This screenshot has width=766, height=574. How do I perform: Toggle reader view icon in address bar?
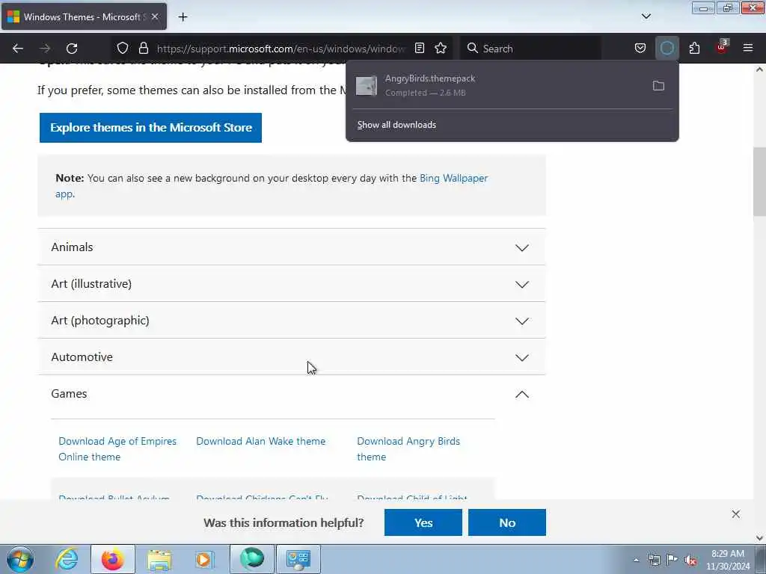point(419,49)
